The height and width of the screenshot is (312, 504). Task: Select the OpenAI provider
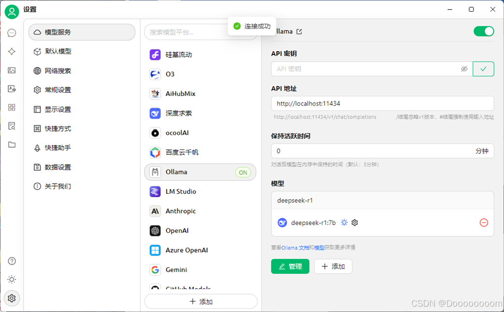200,231
